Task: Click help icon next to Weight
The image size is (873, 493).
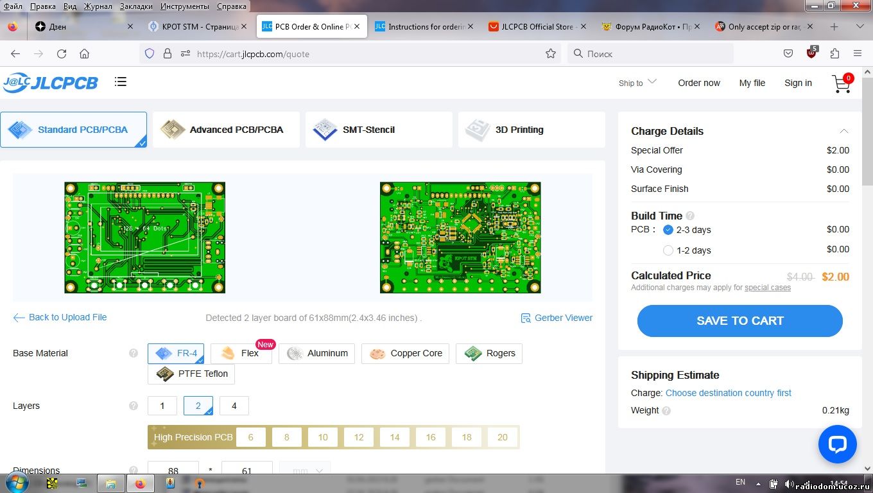Action: point(666,411)
